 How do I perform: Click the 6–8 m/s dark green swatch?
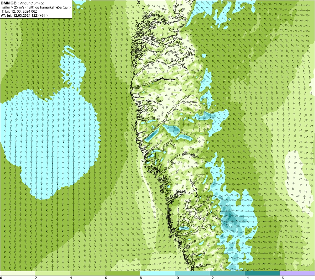(122, 273)
